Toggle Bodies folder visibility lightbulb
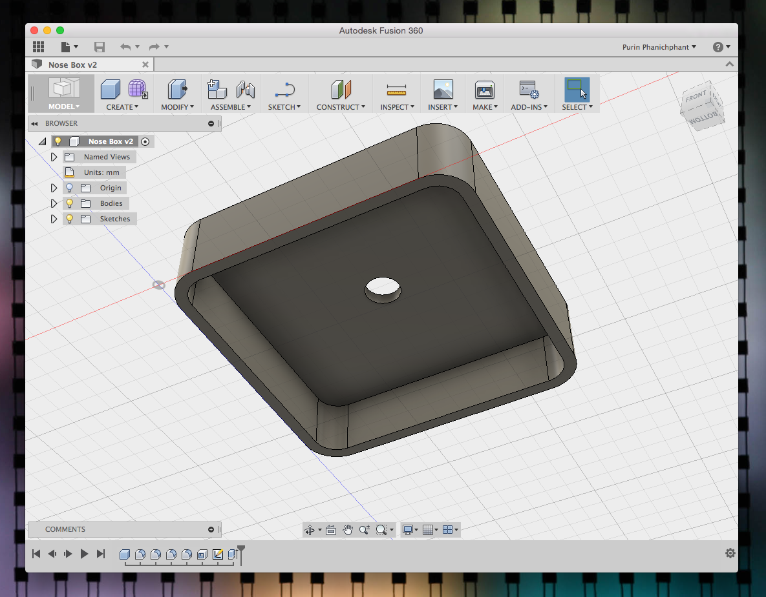The height and width of the screenshot is (597, 766). [x=69, y=203]
